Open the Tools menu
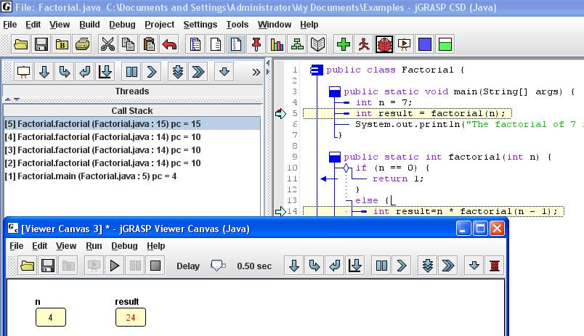Image resolution: width=584 pixels, height=336 pixels. (238, 25)
